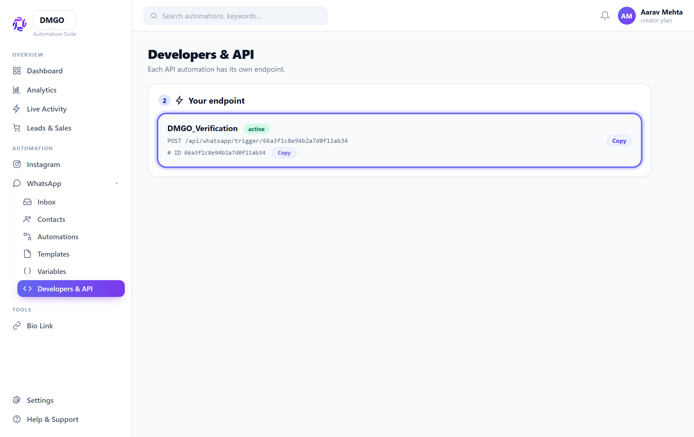Click the Analytics bar chart icon
Image resolution: width=694 pixels, height=437 pixels.
point(17,90)
